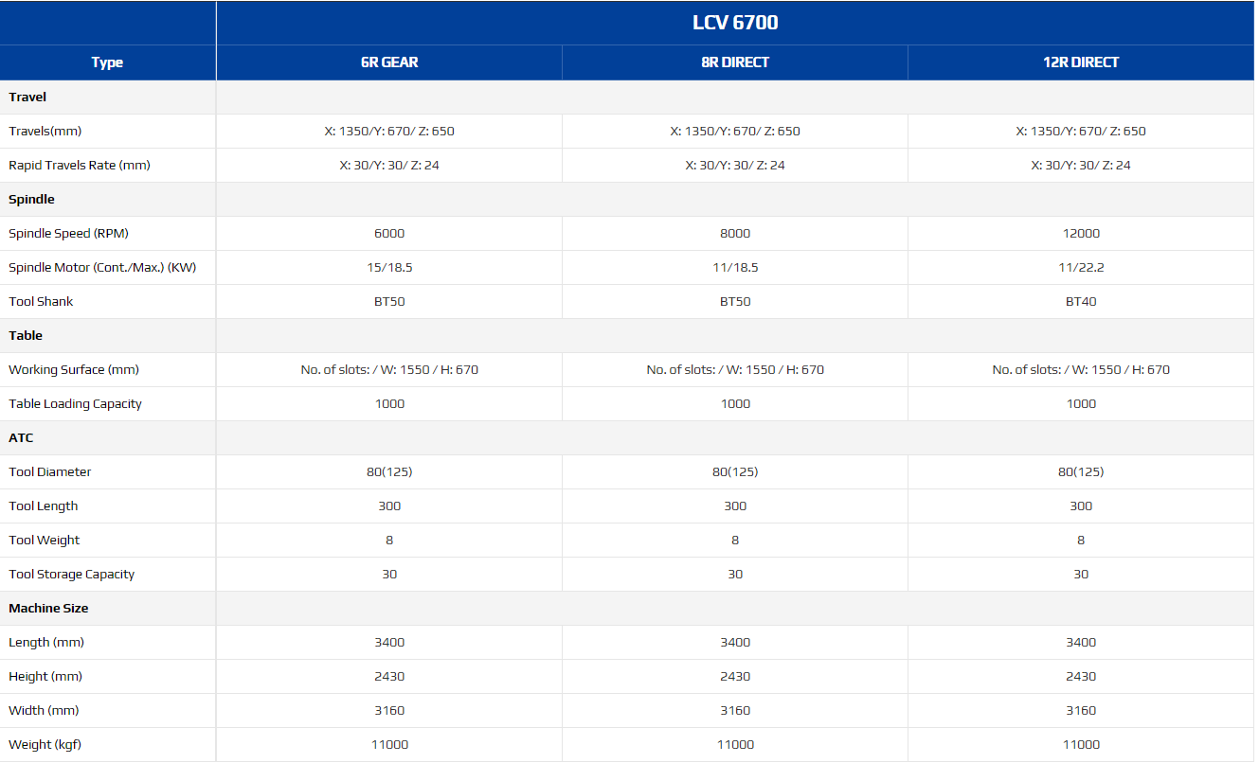Click the LCV 6700 table title
Image resolution: width=1259 pixels, height=763 pixels.
pos(735,23)
